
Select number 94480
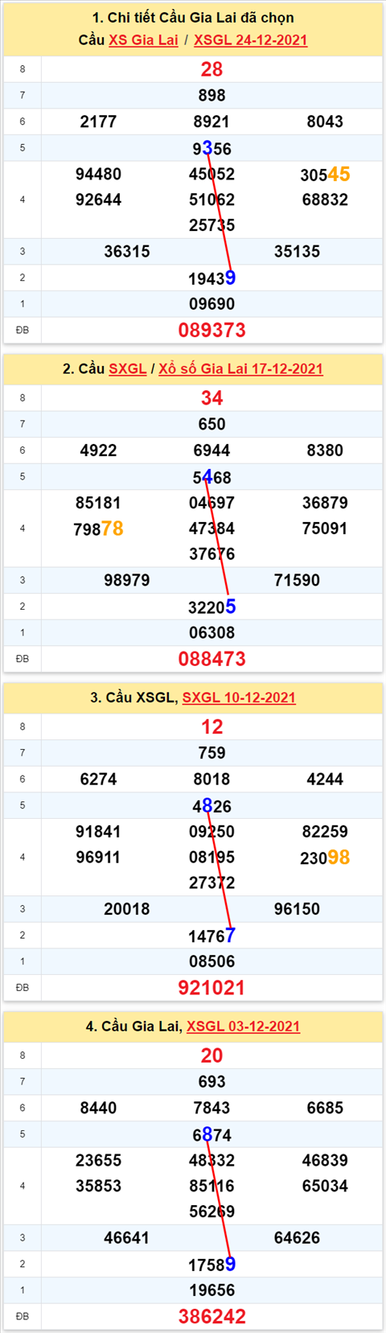98,175
